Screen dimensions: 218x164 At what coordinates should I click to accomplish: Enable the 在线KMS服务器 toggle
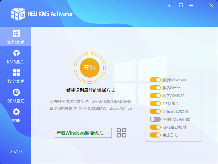155,119
